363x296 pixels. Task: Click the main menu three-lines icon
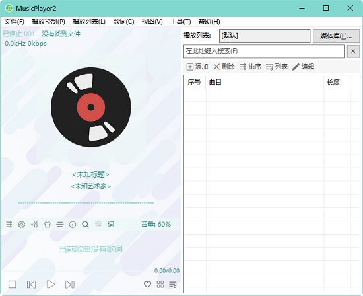[59, 224]
